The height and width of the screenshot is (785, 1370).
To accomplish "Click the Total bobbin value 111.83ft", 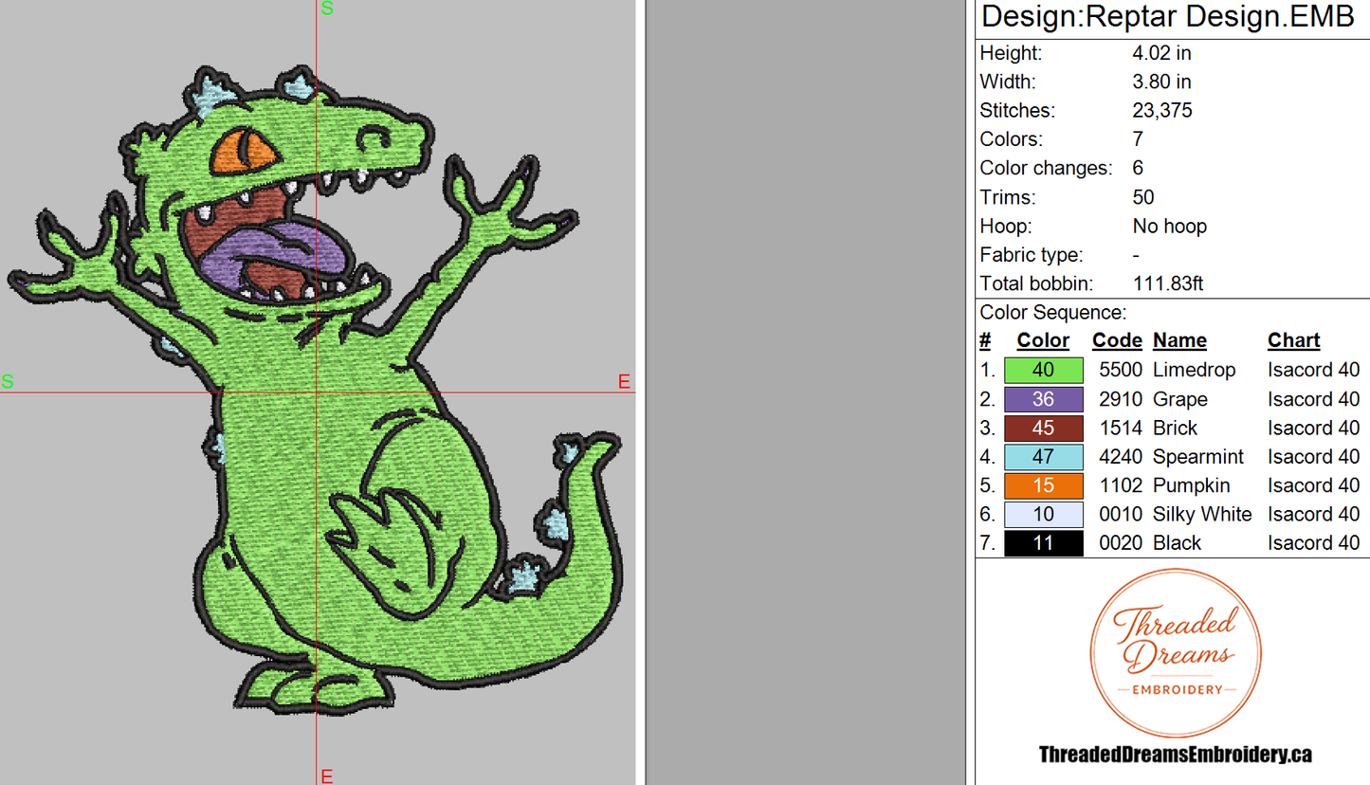I will pos(1168,283).
